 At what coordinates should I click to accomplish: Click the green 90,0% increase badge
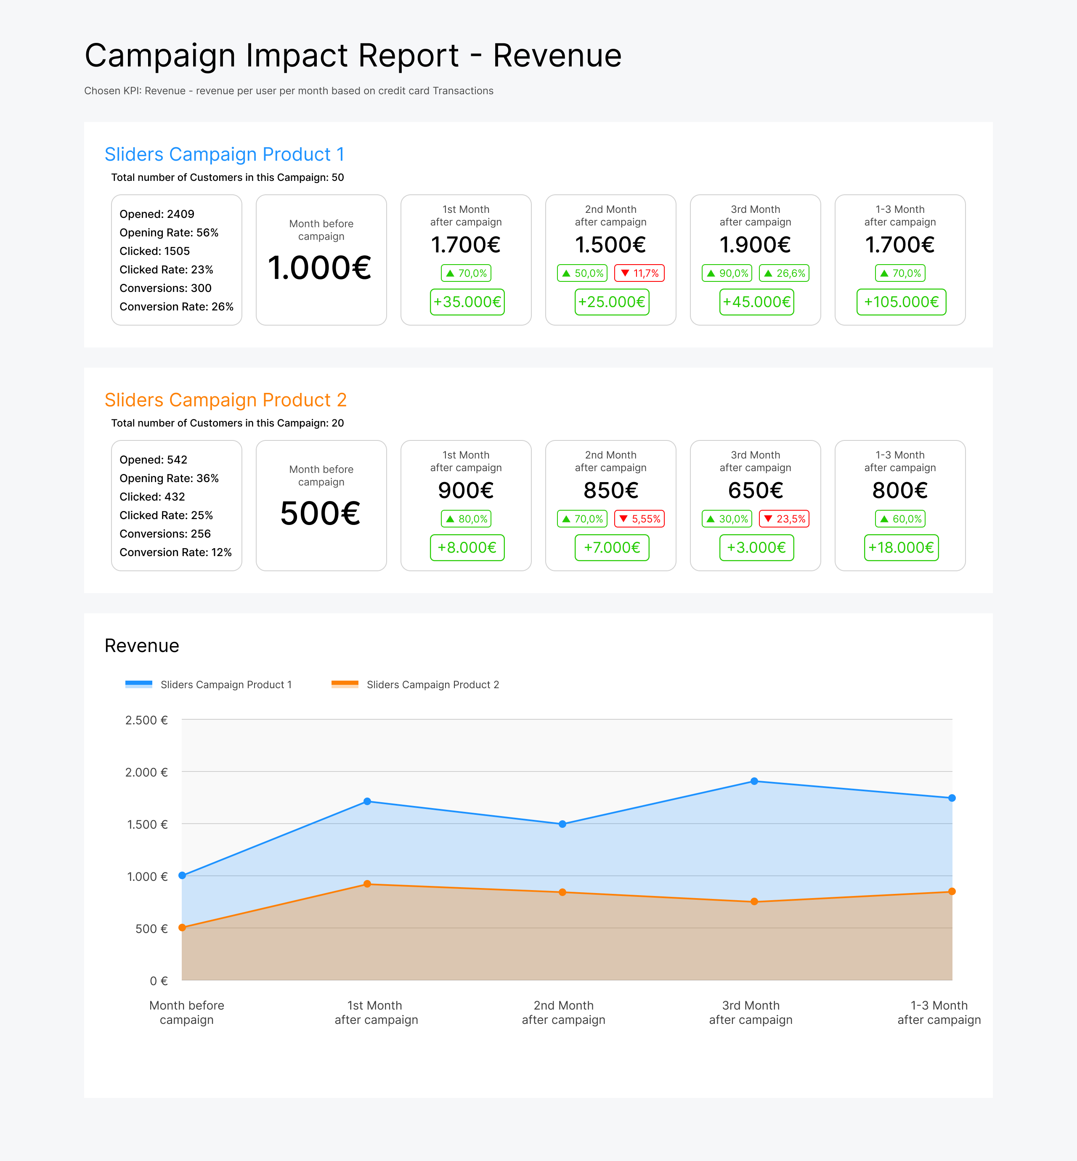(727, 273)
